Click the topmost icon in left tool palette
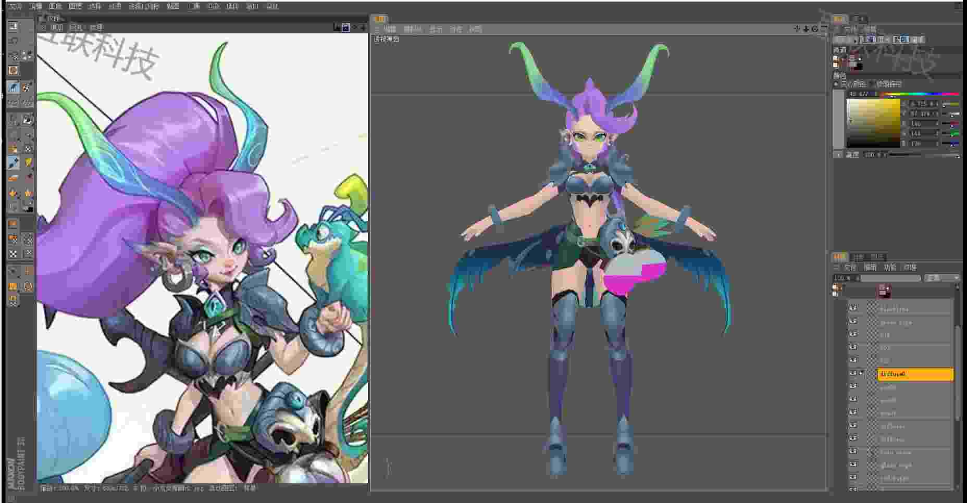 (13, 26)
